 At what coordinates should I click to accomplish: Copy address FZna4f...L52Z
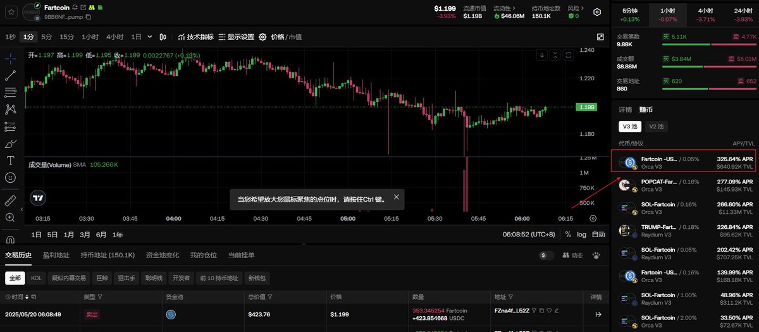(541, 310)
